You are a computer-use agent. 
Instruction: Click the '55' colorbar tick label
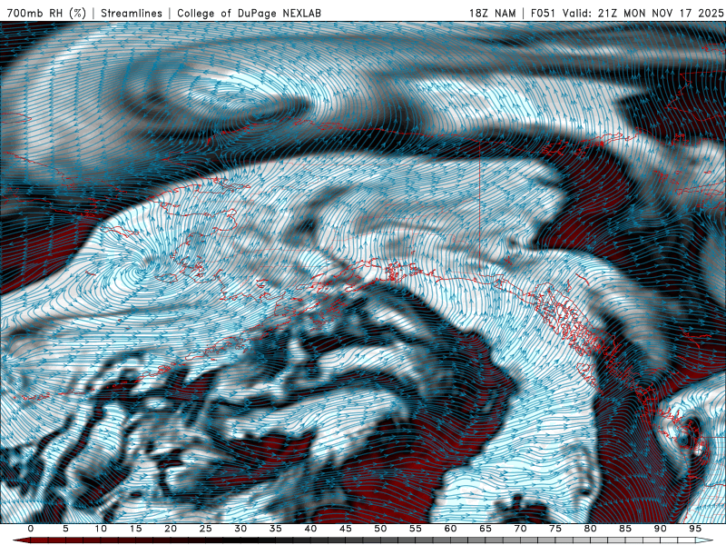[416, 529]
